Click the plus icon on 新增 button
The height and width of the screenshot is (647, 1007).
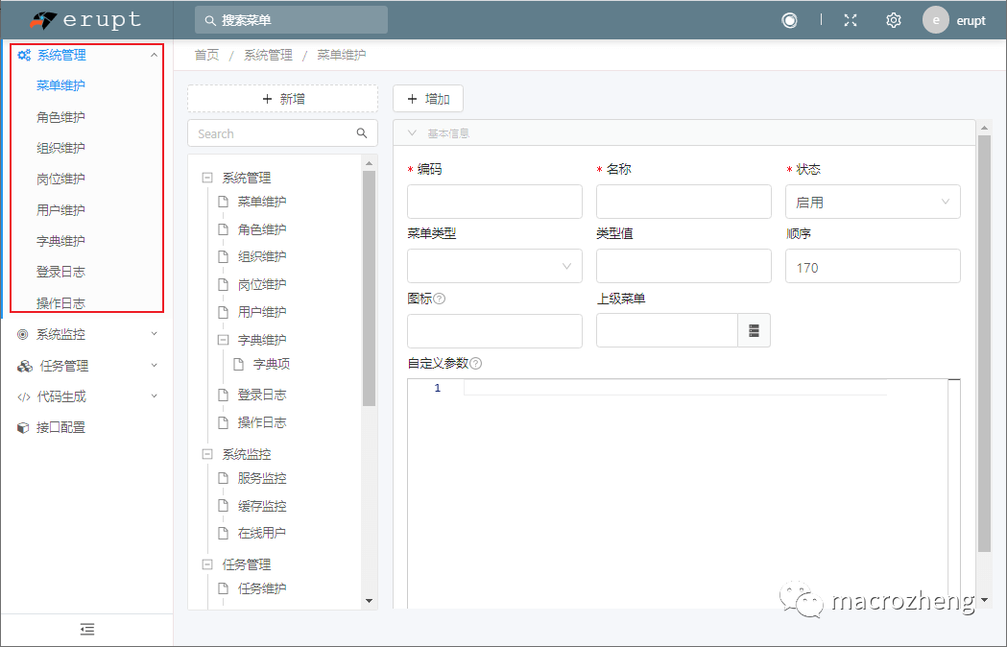tap(267, 99)
